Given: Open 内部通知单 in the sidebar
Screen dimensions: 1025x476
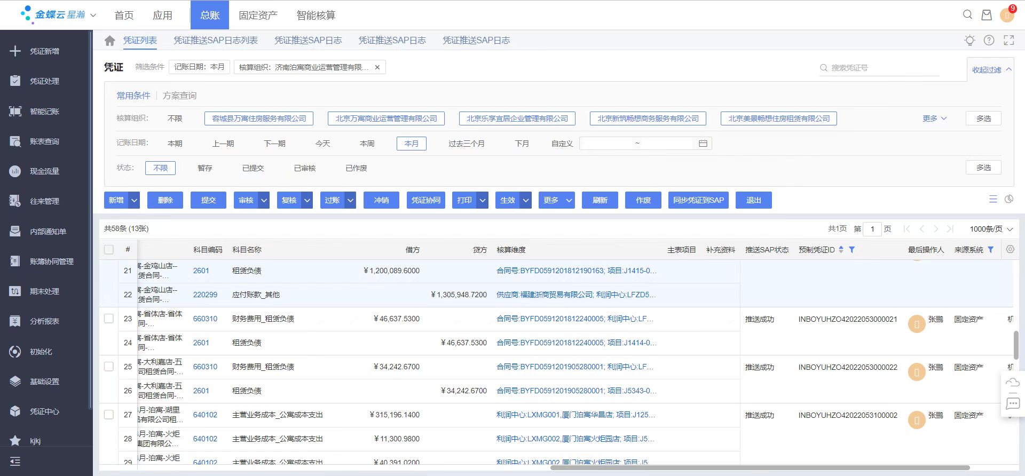Looking at the screenshot, I should tap(48, 232).
